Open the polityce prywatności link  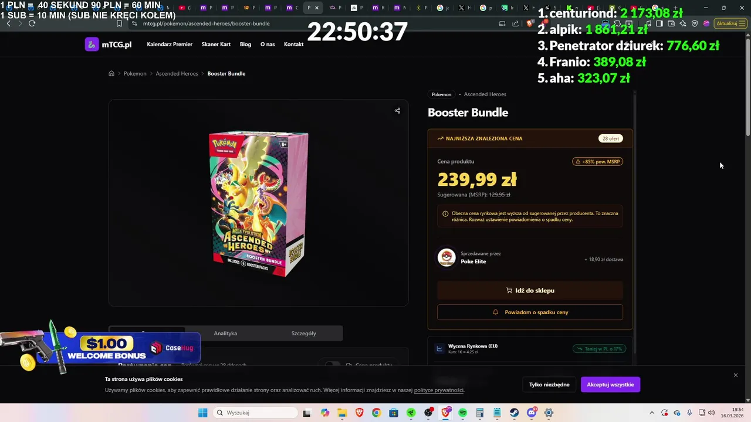[x=439, y=390]
